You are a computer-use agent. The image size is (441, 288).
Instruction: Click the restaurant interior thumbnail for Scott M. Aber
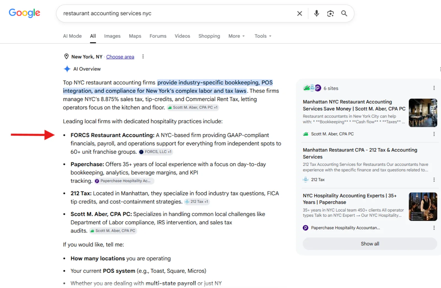pyautogui.click(x=423, y=113)
